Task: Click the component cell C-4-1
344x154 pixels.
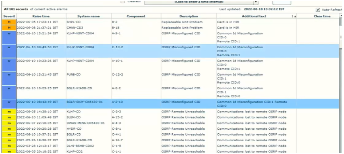Action: (x=136, y=134)
